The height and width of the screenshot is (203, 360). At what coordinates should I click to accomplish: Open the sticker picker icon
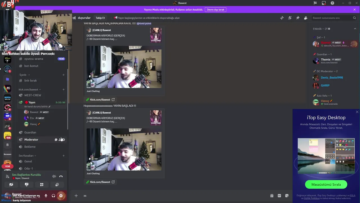pyautogui.click(x=287, y=196)
